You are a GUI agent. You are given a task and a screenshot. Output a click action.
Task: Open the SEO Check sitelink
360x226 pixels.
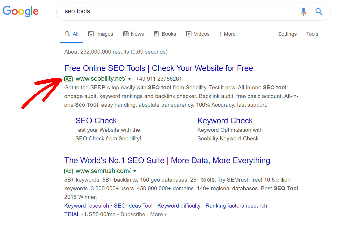click(x=96, y=120)
